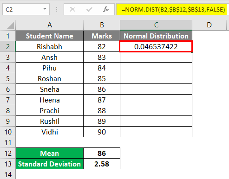Select the cell containing Rishabh
229x179 pixels.
point(50,46)
